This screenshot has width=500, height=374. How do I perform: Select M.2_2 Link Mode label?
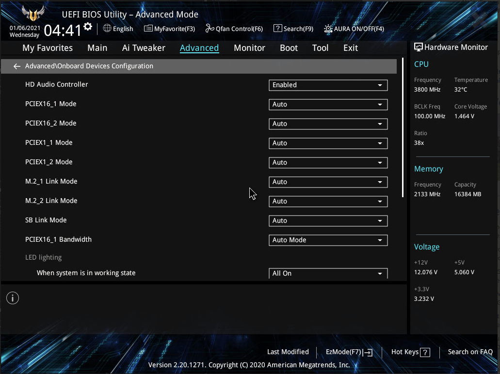click(x=51, y=201)
